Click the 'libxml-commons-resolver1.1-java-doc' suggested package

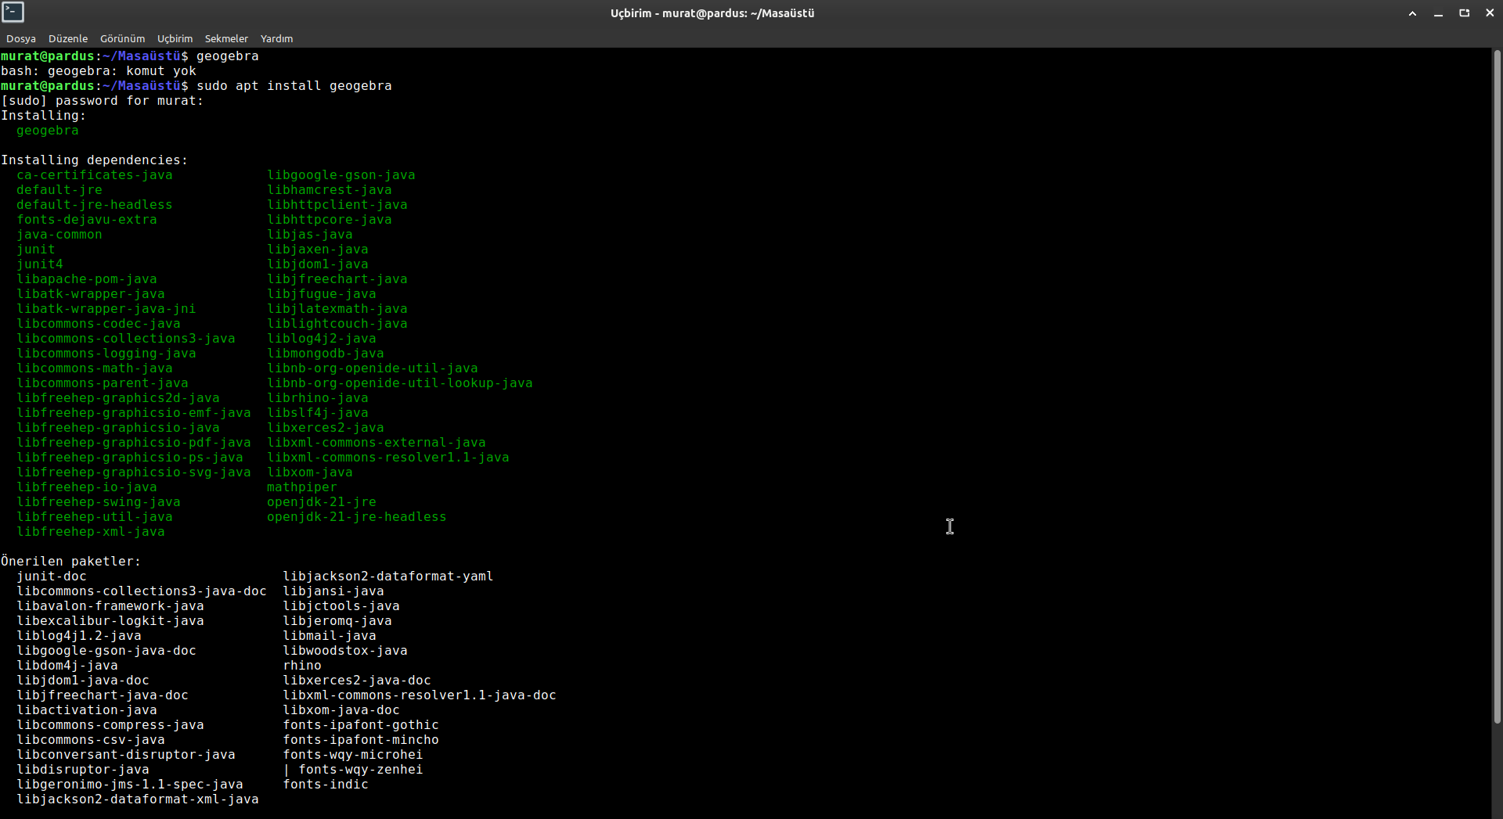click(420, 695)
